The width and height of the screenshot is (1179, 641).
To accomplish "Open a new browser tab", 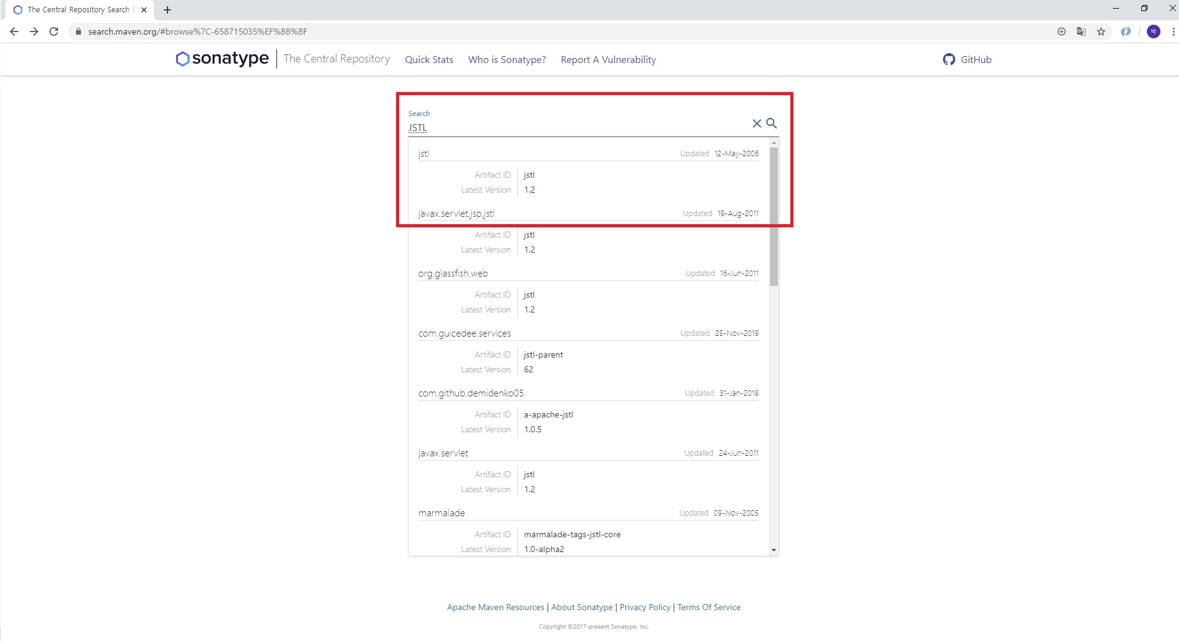I will [x=167, y=10].
